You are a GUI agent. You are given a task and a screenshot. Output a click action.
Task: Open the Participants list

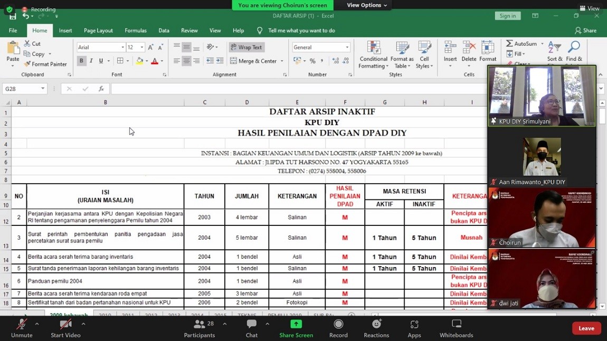coord(200,324)
